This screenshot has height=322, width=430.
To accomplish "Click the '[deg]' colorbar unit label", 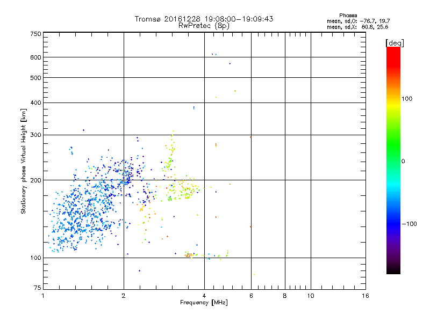I will [395, 43].
